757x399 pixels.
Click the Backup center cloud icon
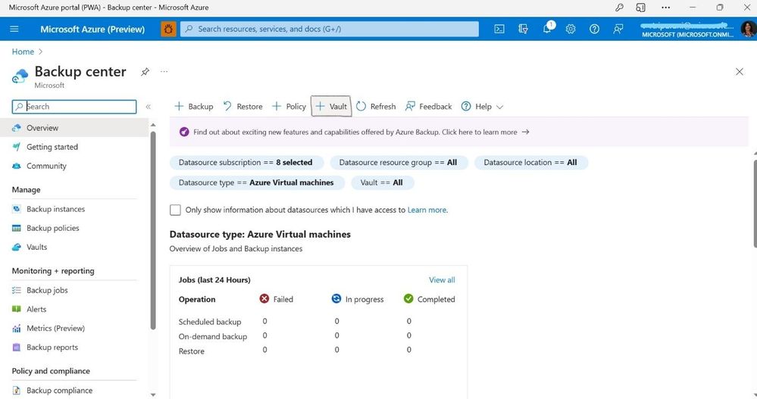20,76
